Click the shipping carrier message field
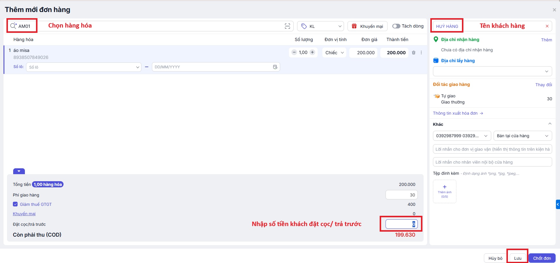560x263 pixels. 492,149
